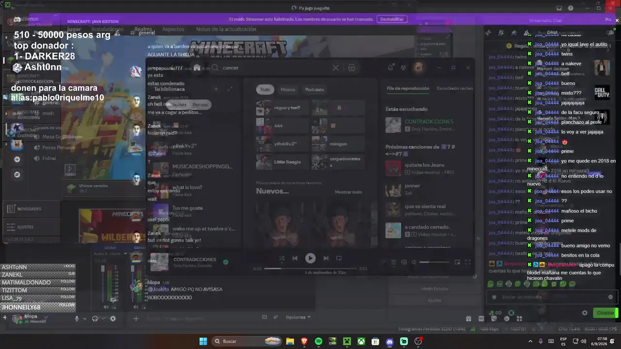Screen dimensions: 621x349
Task: Click Mostrar todo link in Spotify
Action: click(x=348, y=192)
